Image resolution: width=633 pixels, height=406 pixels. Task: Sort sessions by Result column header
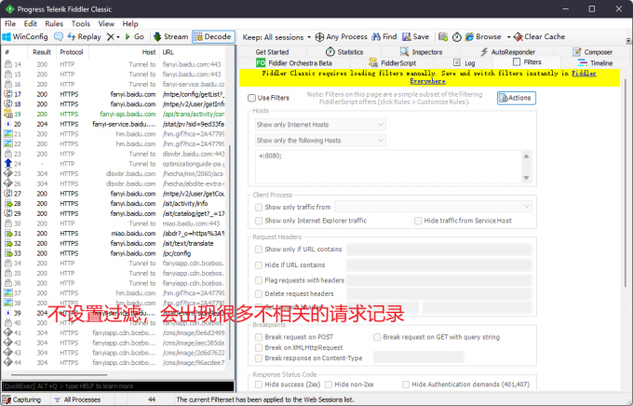point(42,52)
